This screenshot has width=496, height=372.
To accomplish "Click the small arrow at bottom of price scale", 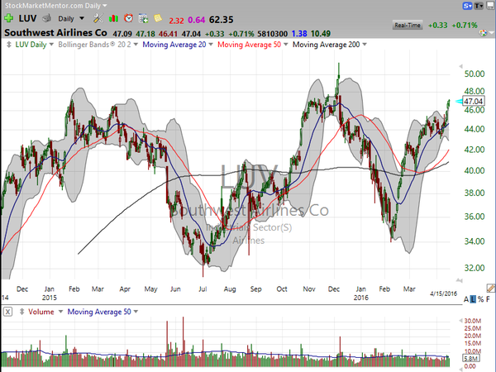I will pos(460,280).
